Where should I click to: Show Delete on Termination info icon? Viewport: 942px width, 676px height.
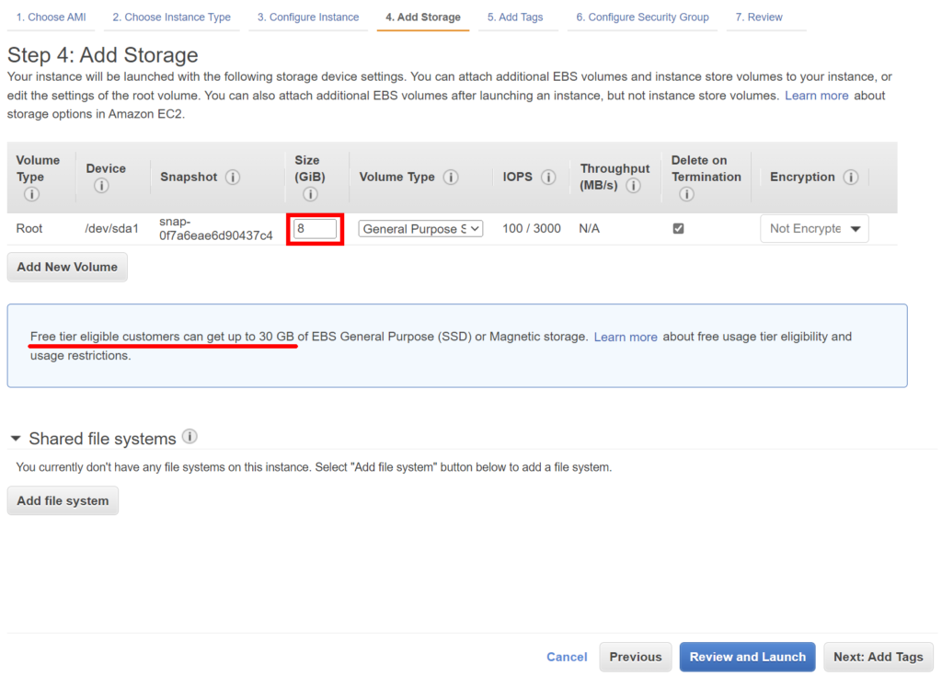(686, 194)
